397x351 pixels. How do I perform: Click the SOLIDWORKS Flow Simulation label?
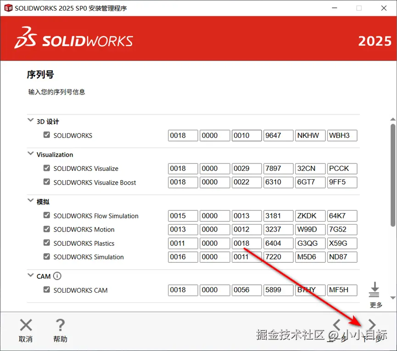(96, 216)
